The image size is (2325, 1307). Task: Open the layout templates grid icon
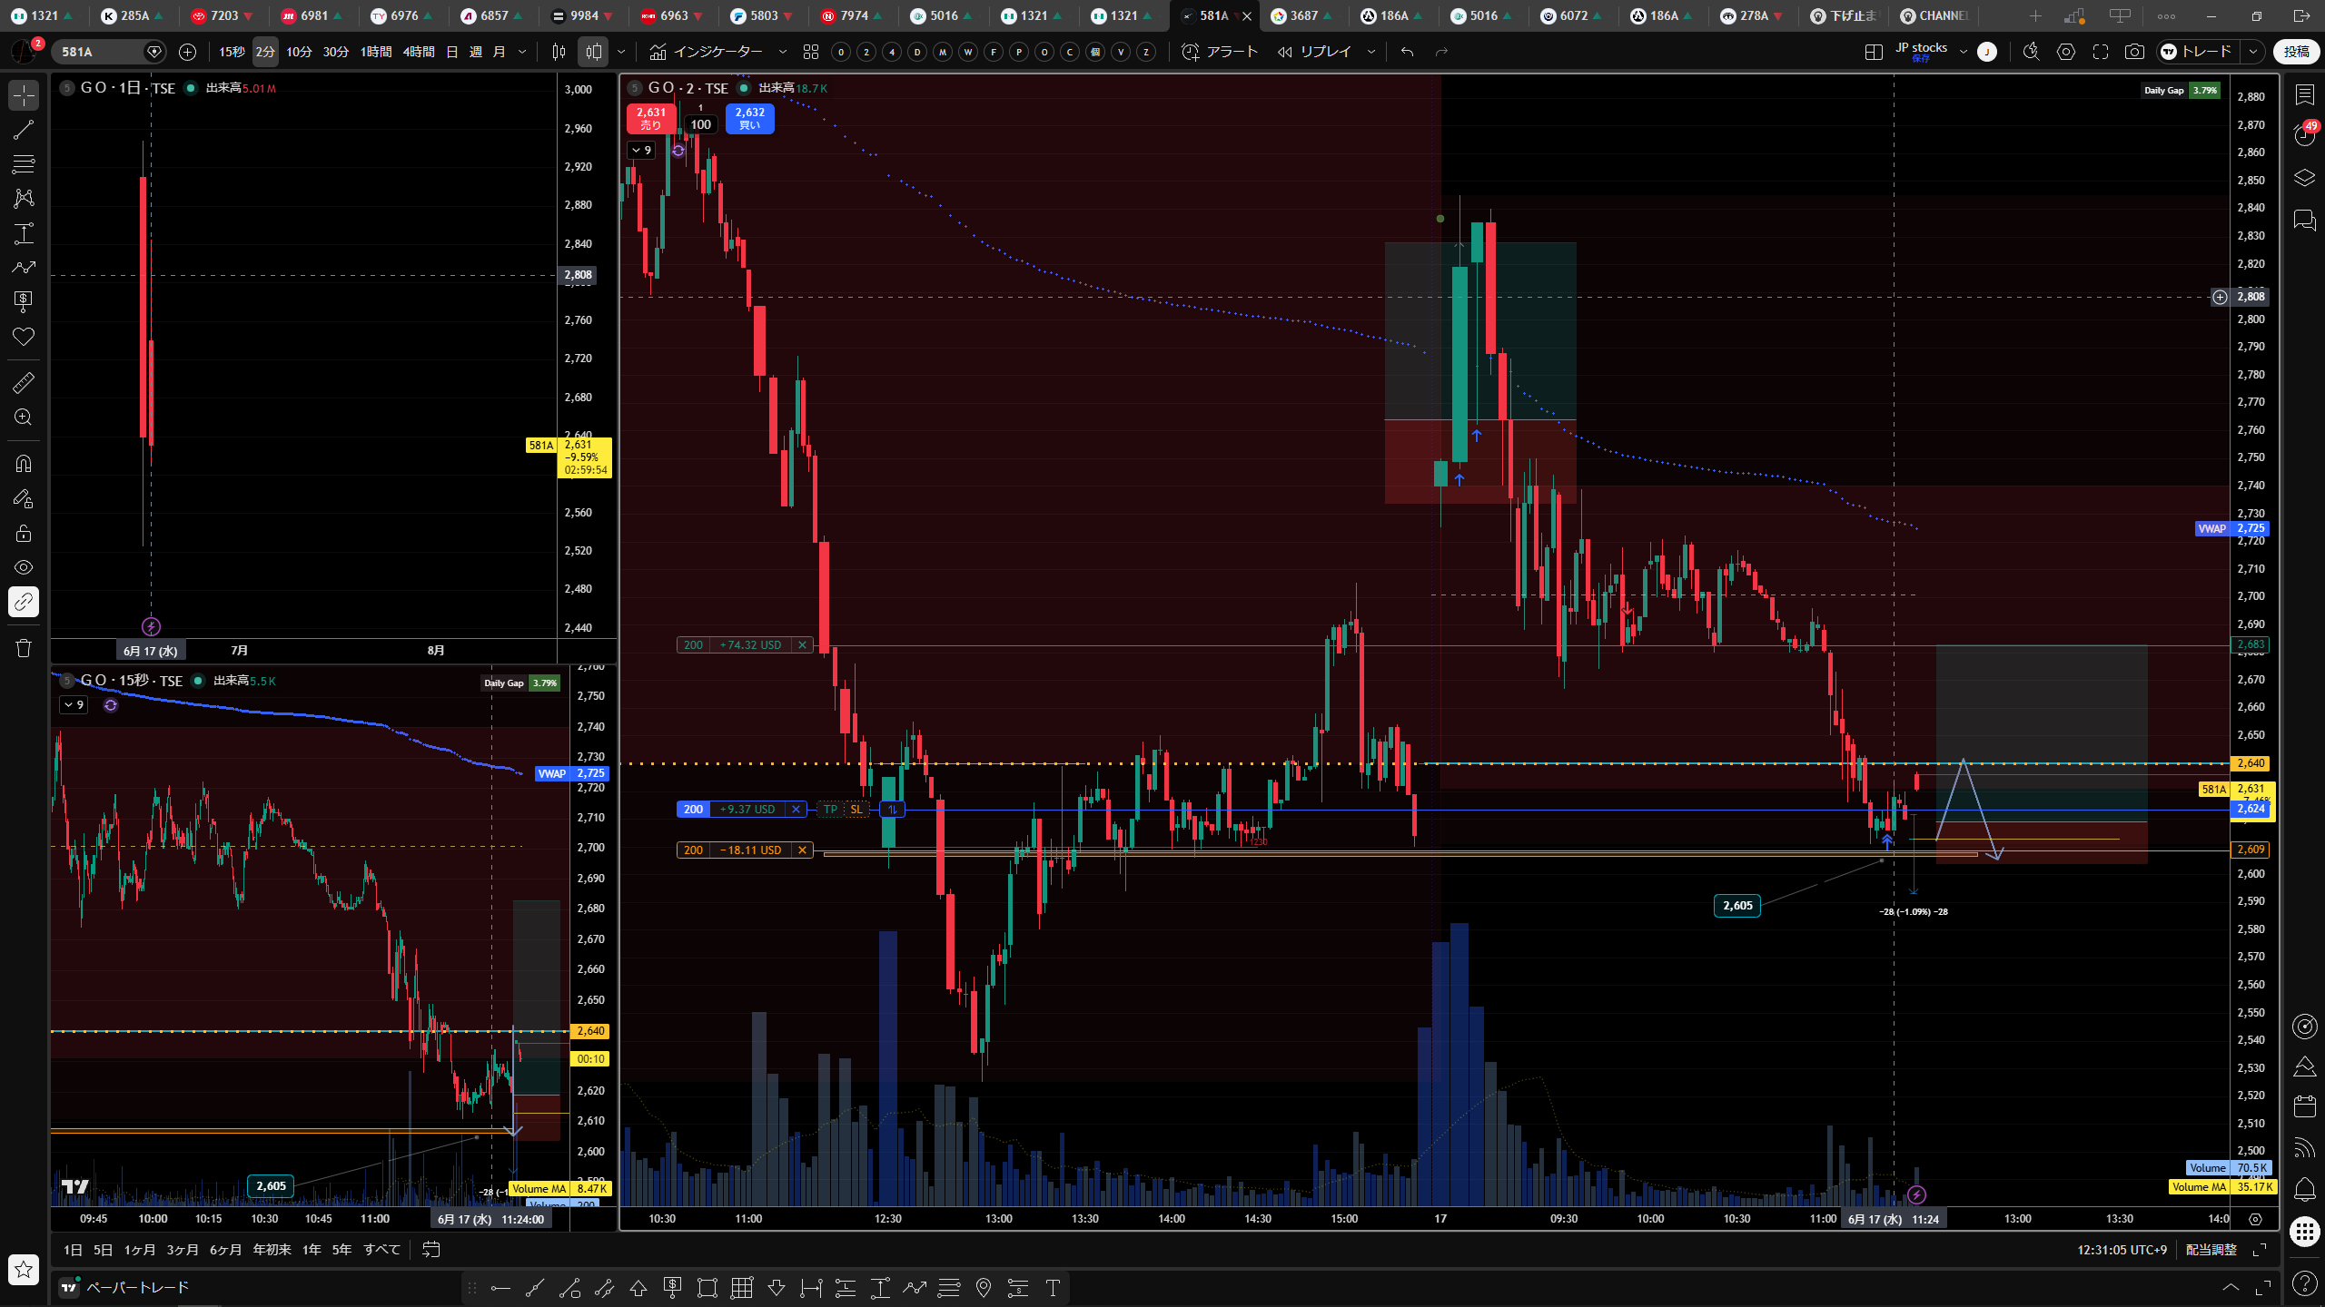[811, 52]
